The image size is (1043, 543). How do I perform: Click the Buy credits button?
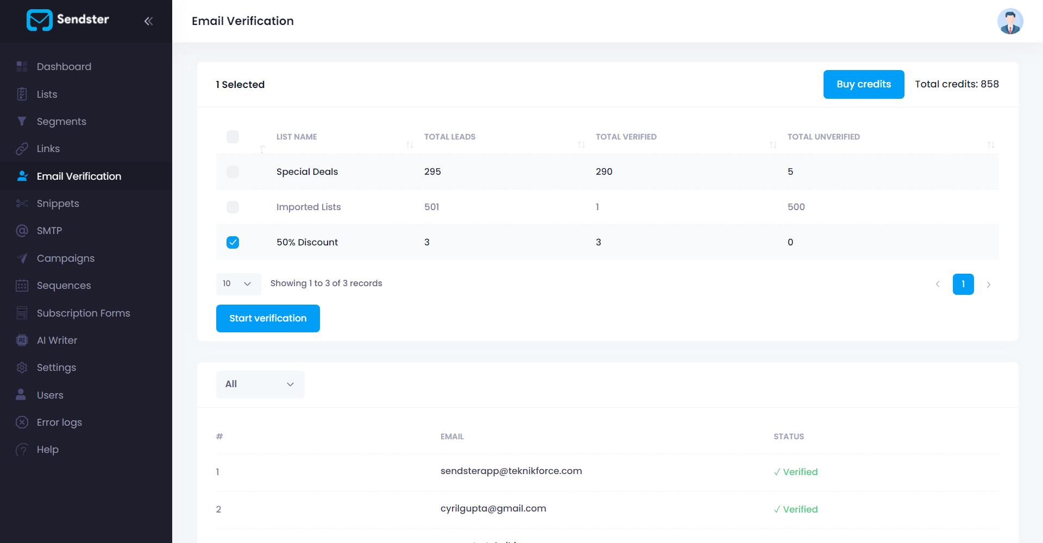click(863, 85)
